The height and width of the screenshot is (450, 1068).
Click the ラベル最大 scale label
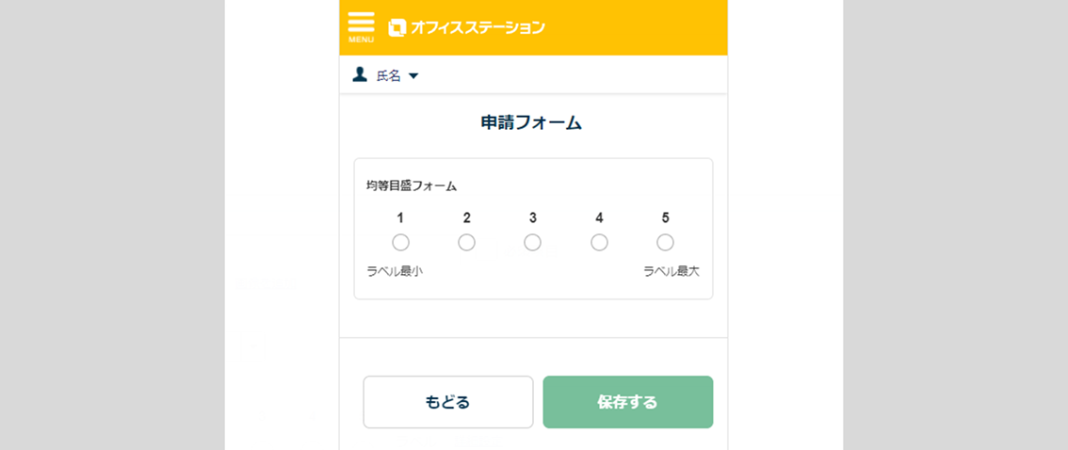point(672,271)
